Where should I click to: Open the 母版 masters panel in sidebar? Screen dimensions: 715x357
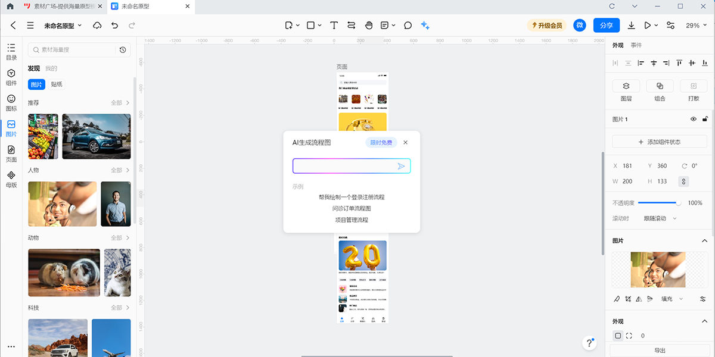[x=11, y=179]
